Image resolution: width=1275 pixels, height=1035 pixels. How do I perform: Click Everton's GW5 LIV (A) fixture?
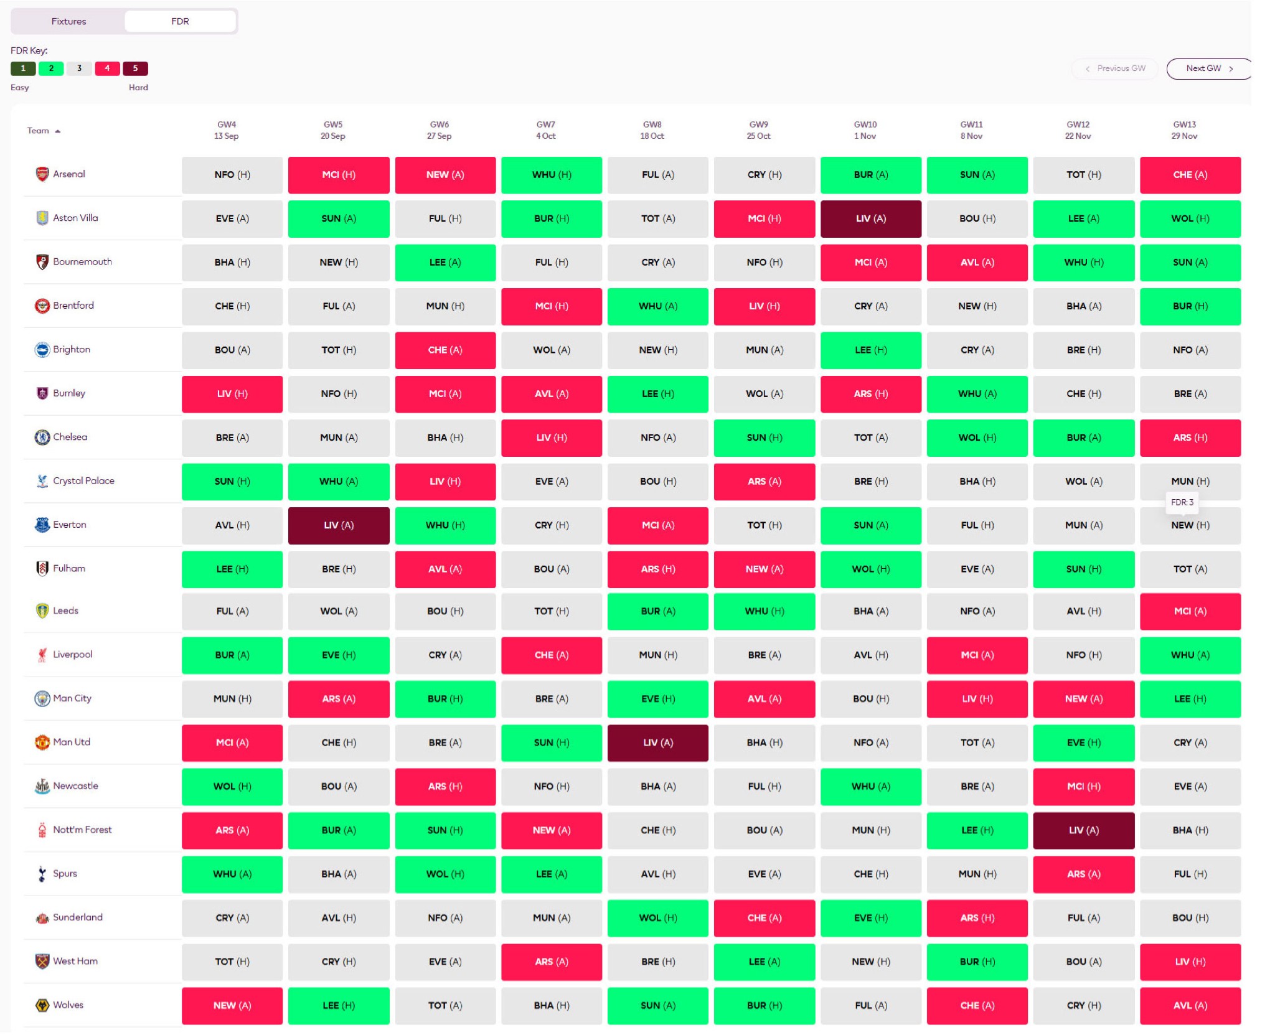[x=339, y=525]
